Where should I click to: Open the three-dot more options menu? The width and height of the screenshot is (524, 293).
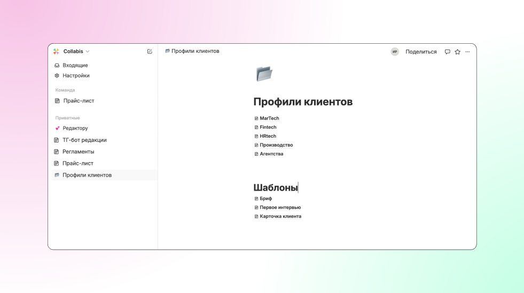pyautogui.click(x=467, y=52)
